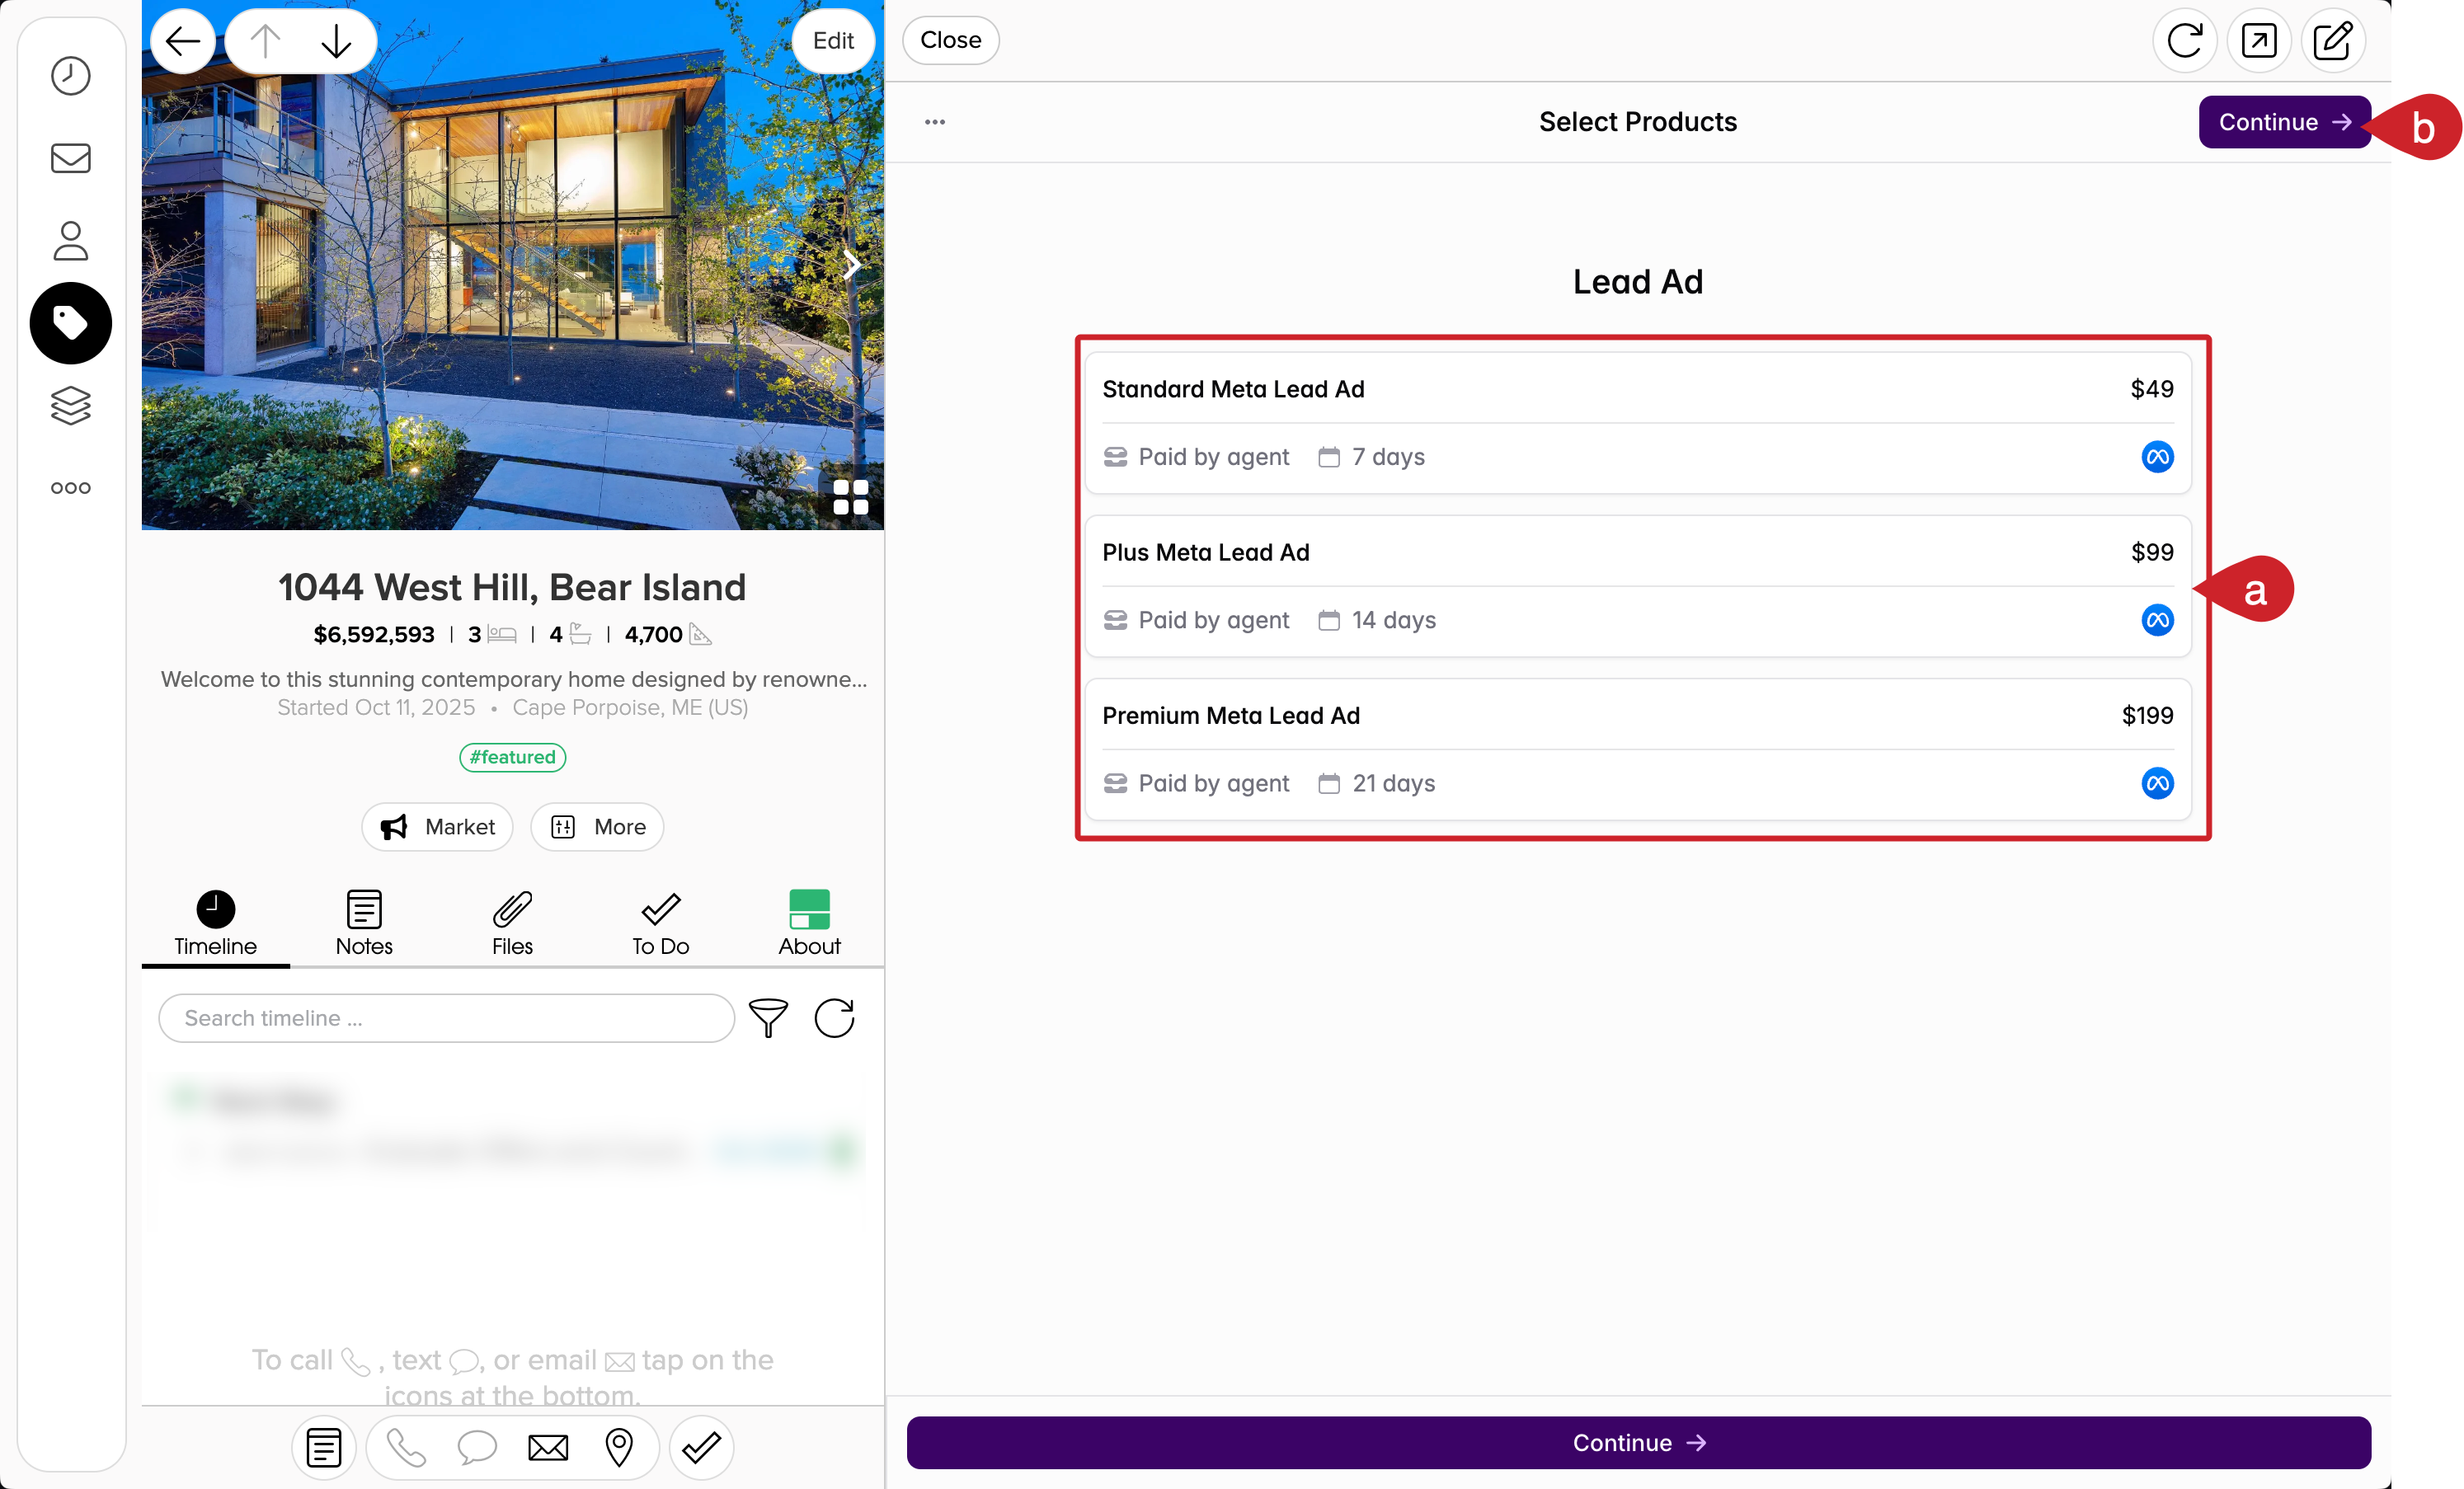Open the inbox mail icon in sidebar
This screenshot has height=1489, width=2464.
[70, 158]
